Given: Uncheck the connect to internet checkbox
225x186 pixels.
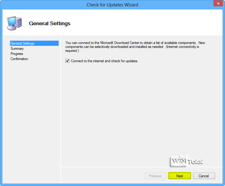Looking at the screenshot, I should 67,61.
